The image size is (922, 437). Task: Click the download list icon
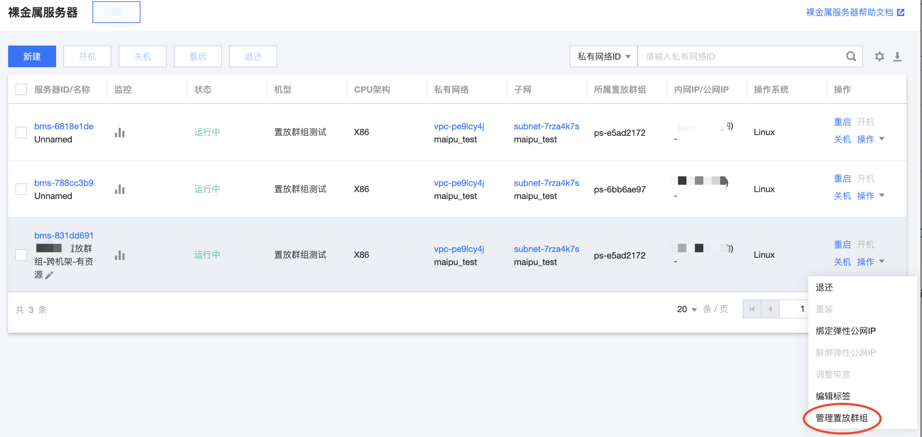click(898, 57)
